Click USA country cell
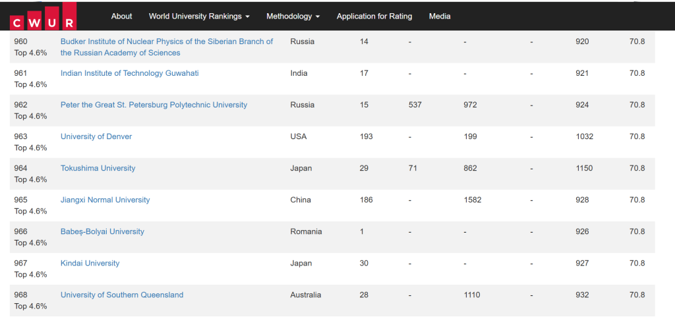This screenshot has height=319, width=675. tap(298, 136)
